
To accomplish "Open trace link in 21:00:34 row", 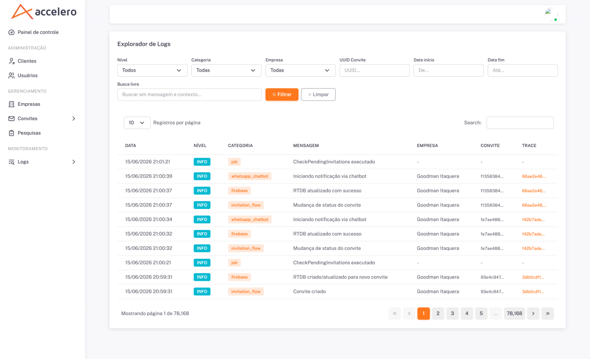I will [533, 220].
